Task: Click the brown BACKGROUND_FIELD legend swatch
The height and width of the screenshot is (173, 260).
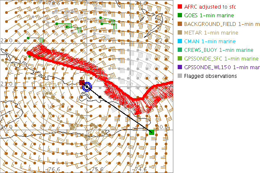Action: click(x=180, y=24)
